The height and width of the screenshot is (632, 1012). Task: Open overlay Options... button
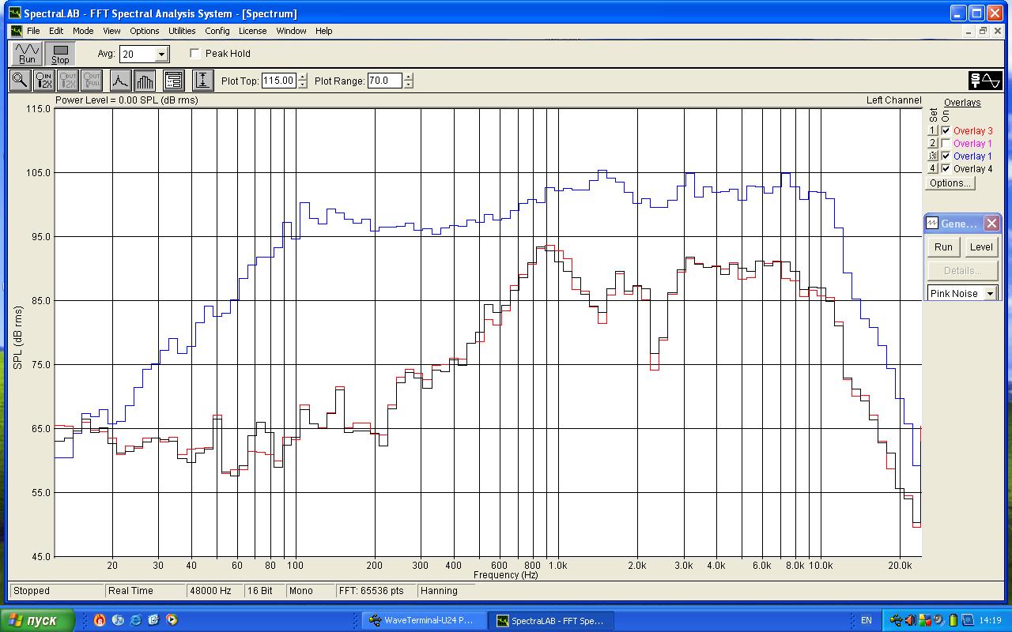point(950,183)
